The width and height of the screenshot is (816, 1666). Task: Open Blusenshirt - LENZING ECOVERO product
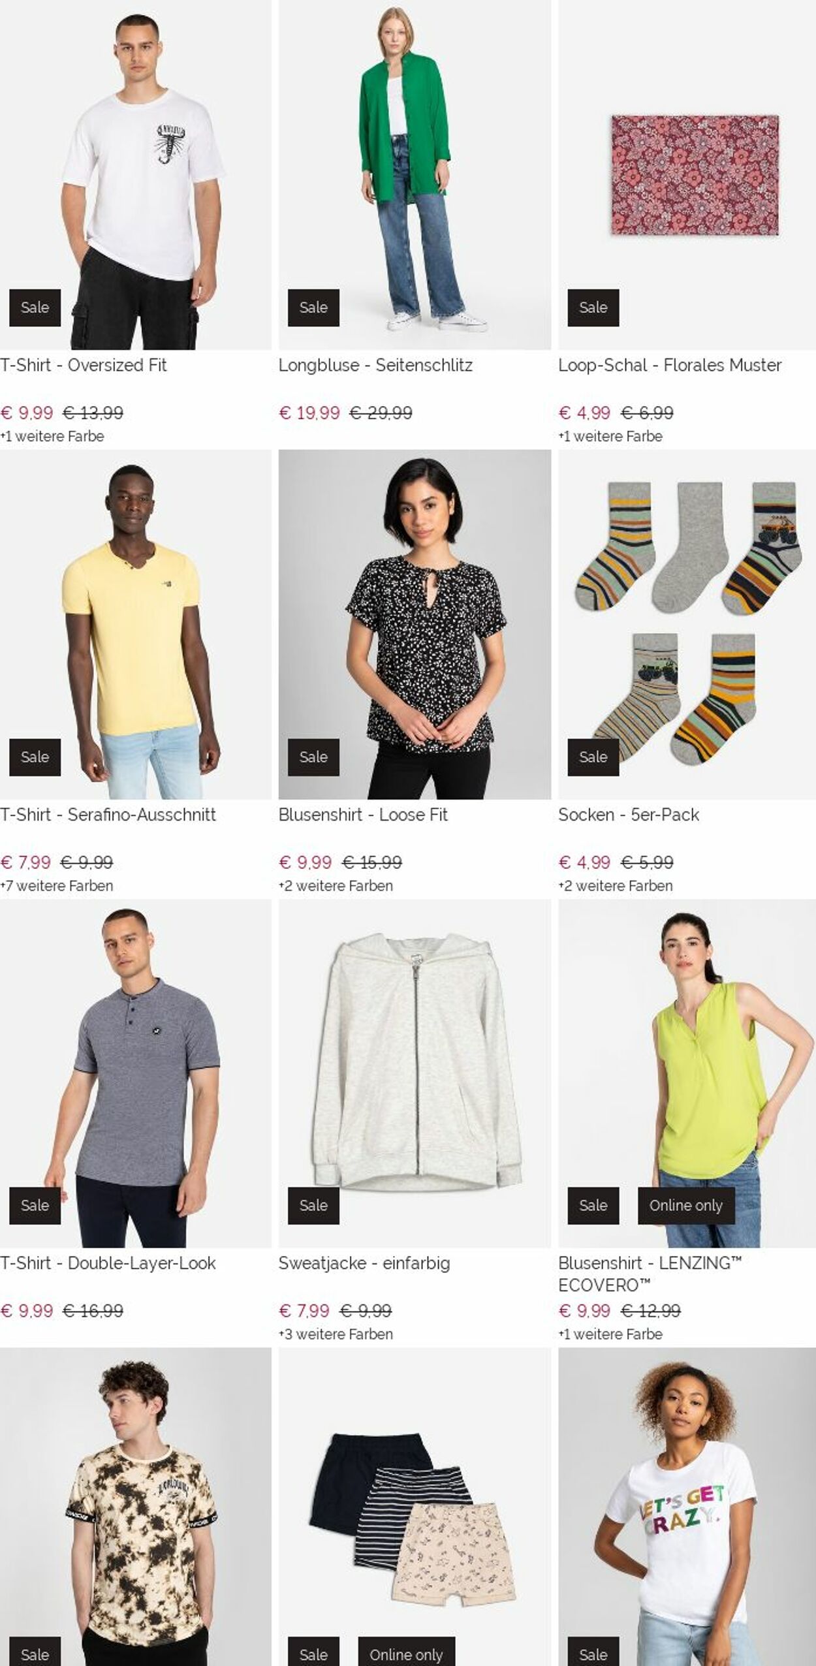click(650, 1274)
